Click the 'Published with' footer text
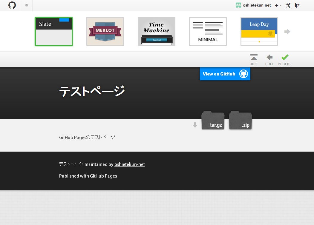 pyautogui.click(x=74, y=176)
